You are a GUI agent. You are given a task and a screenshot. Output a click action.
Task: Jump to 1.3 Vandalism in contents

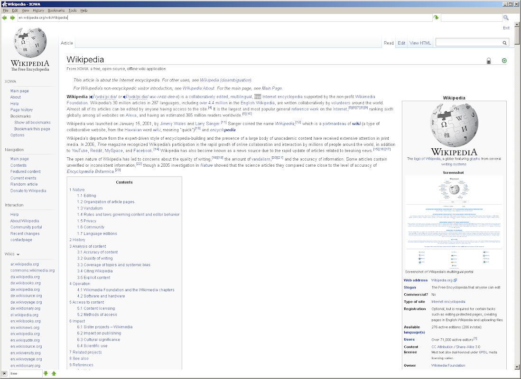[x=90, y=208]
